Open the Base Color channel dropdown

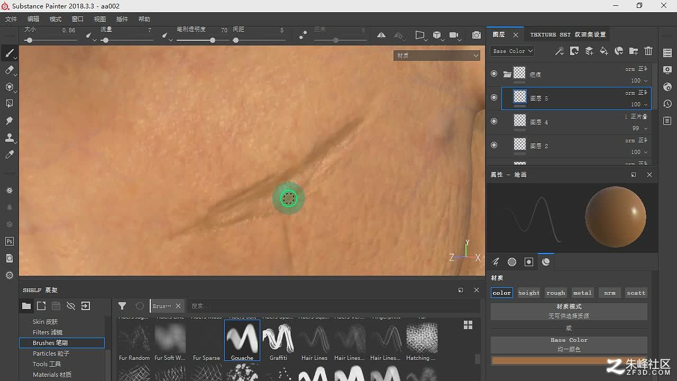point(513,51)
